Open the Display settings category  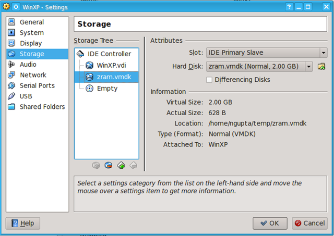(37, 43)
